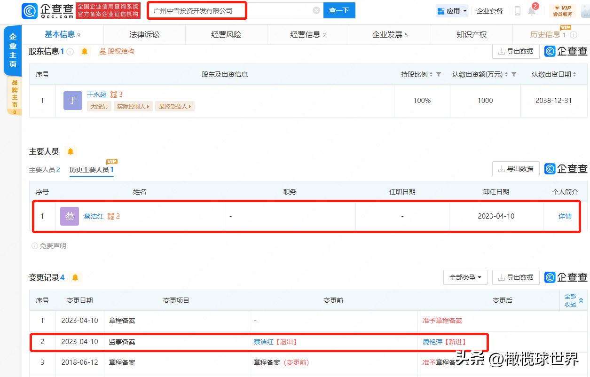Switch to the 法律诉讼 tab
This screenshot has height=377, width=590.
tap(144, 34)
